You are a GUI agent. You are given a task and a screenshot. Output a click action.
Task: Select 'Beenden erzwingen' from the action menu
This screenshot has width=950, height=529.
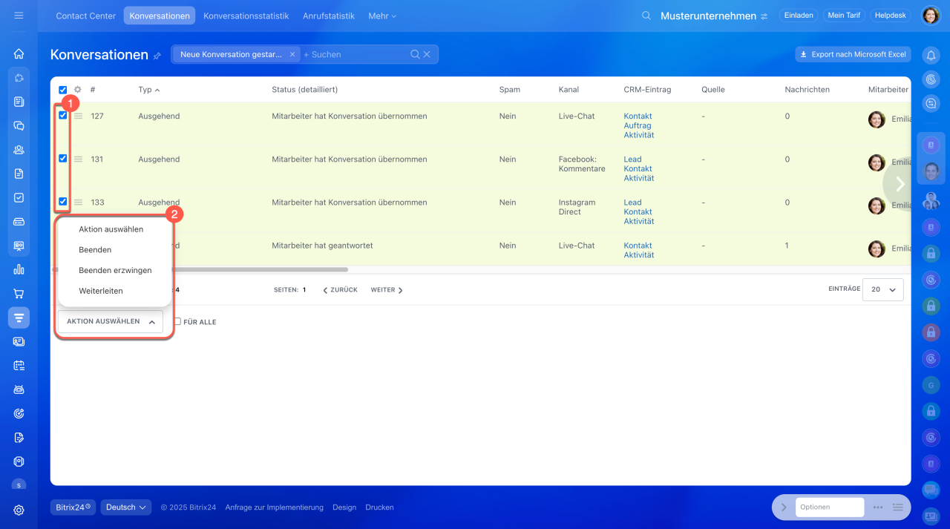point(115,270)
